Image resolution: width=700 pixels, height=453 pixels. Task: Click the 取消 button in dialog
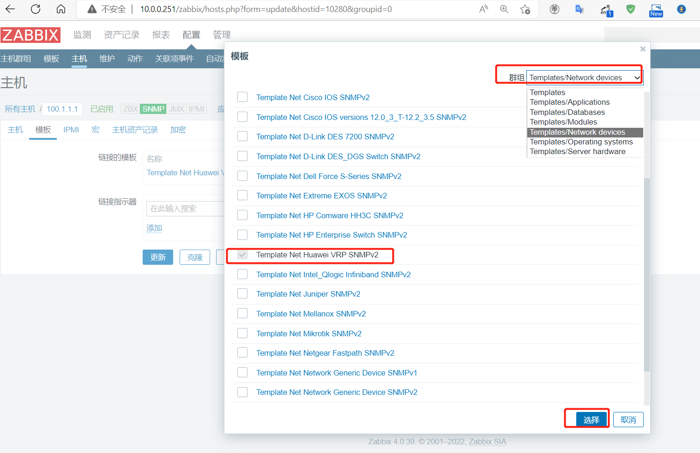(x=628, y=419)
